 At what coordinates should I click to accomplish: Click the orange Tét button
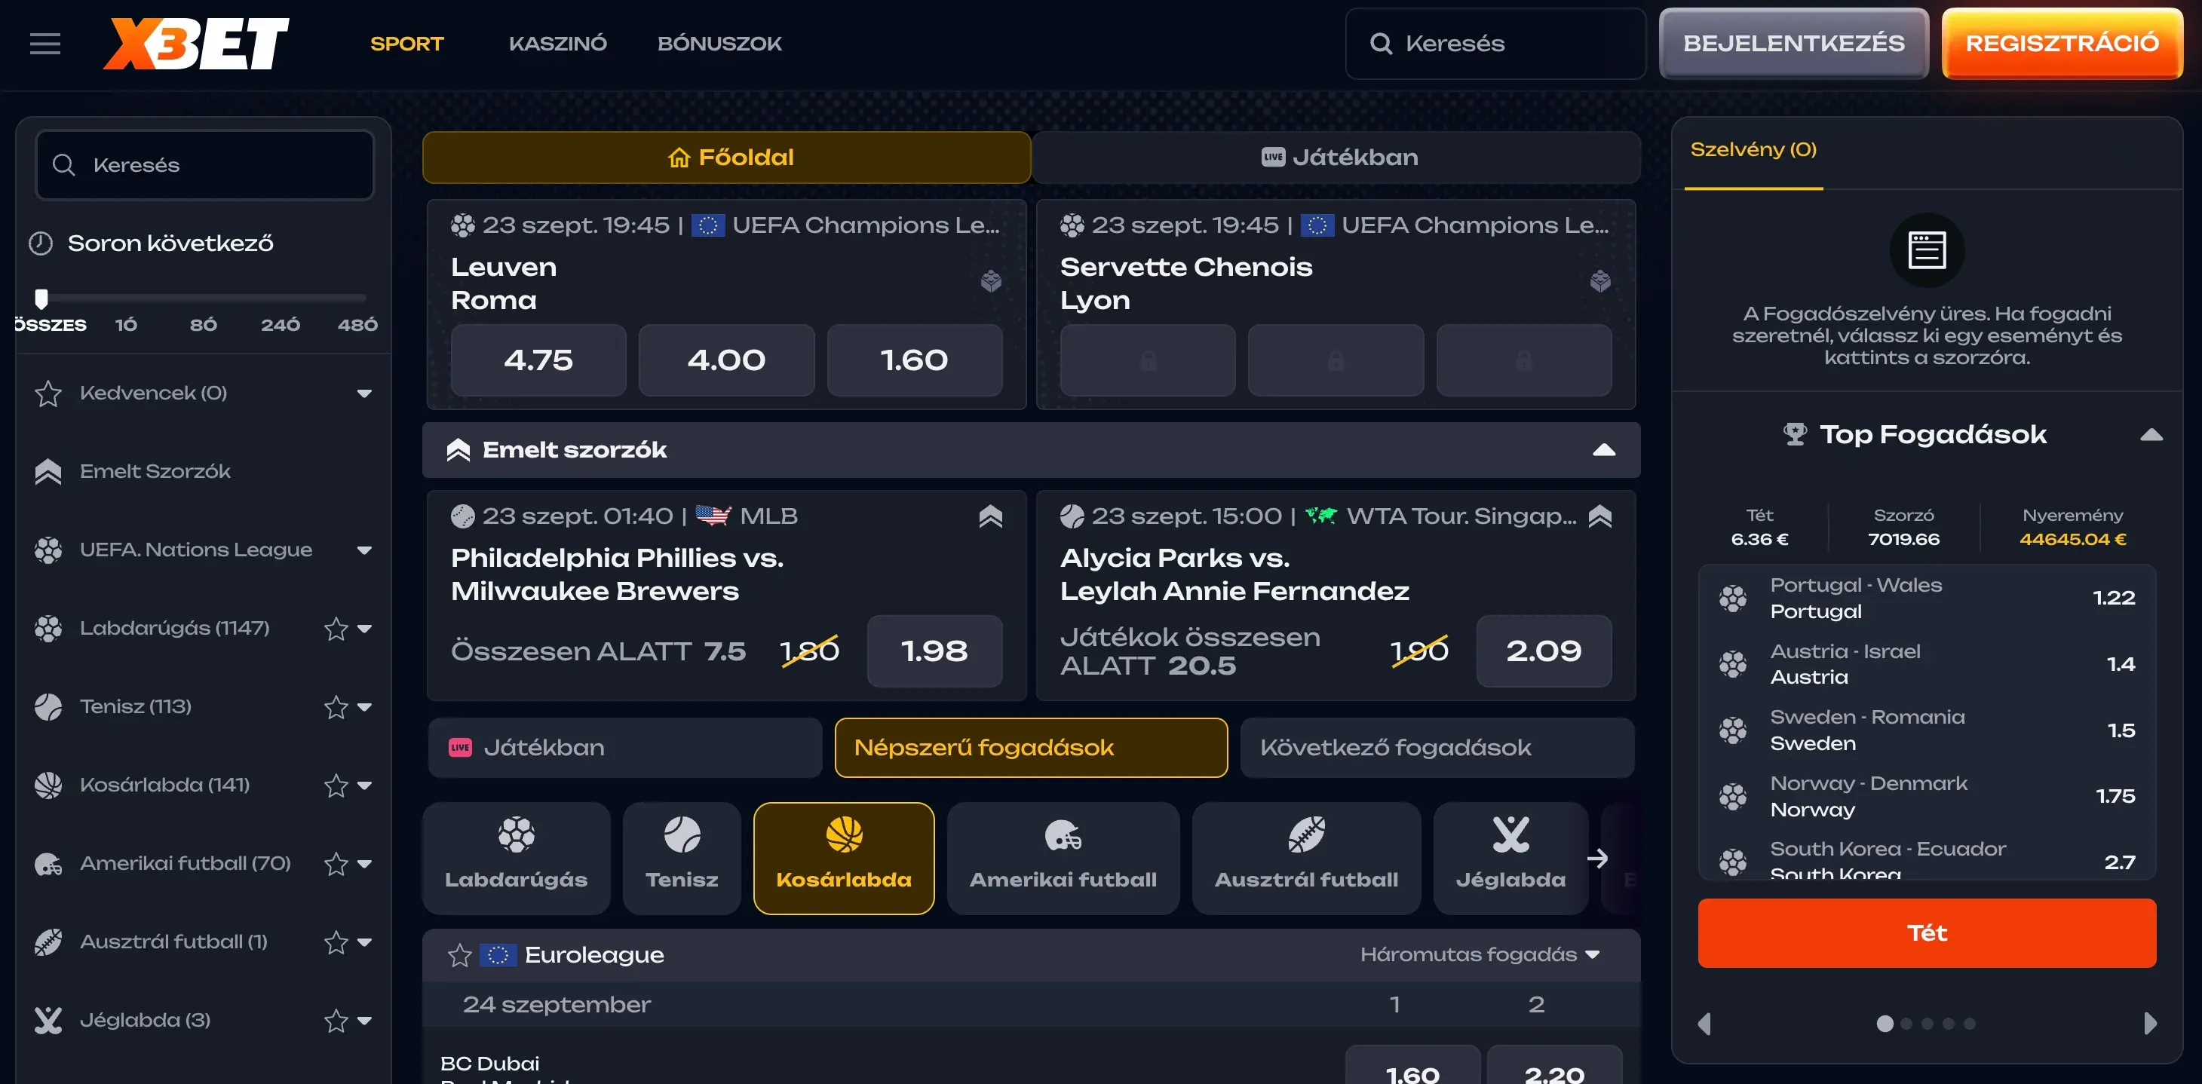tap(1927, 932)
